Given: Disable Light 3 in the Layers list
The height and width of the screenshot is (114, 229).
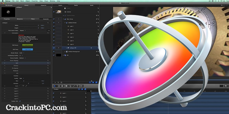Looking at the screenshot, I should [54, 33].
